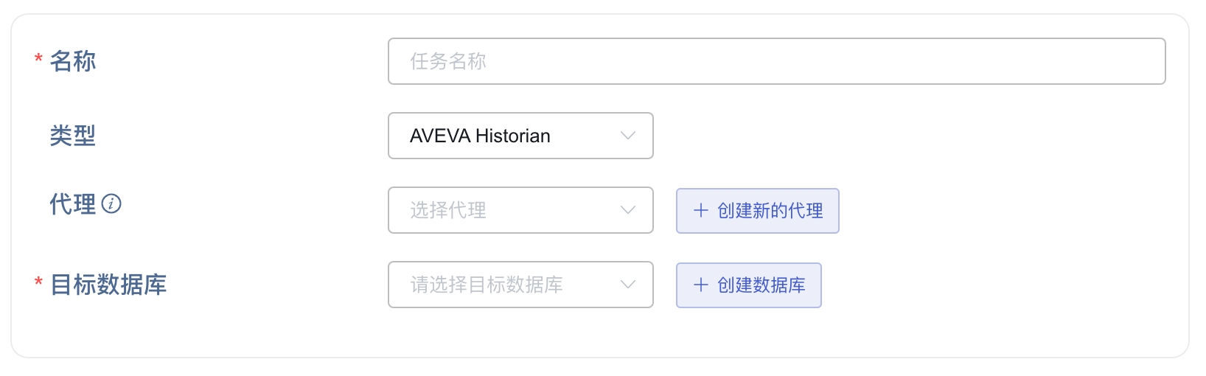1206x376 pixels.
Task: Click the 名称 field label
Action: 73,61
